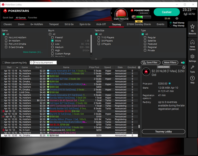198x156 pixels.
Task: Check 7-10 Players table size
Action: click(x=99, y=37)
